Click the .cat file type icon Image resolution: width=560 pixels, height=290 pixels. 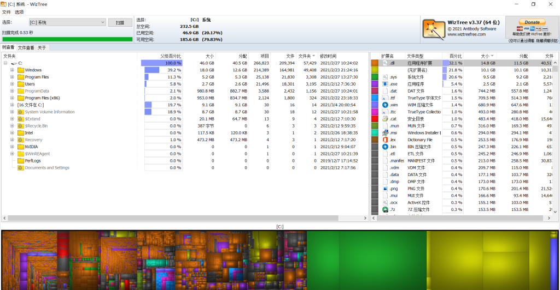coord(385,119)
